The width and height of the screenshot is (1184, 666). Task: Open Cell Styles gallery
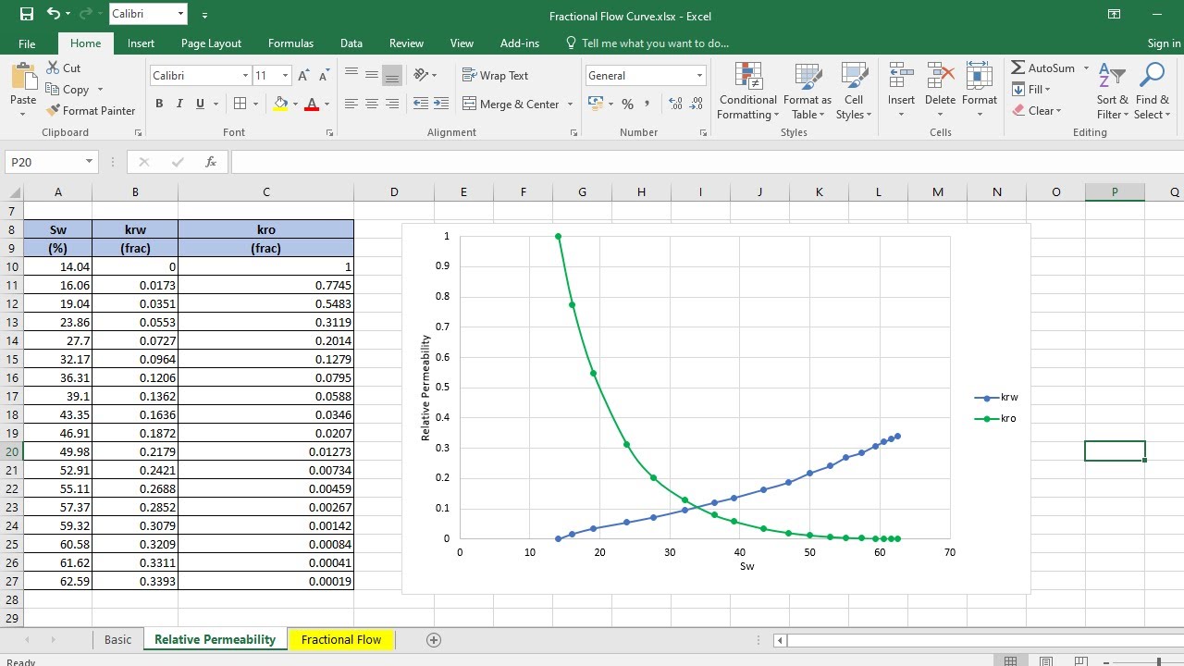(x=854, y=92)
